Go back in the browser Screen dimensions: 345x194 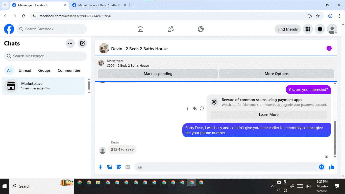pos(6,16)
